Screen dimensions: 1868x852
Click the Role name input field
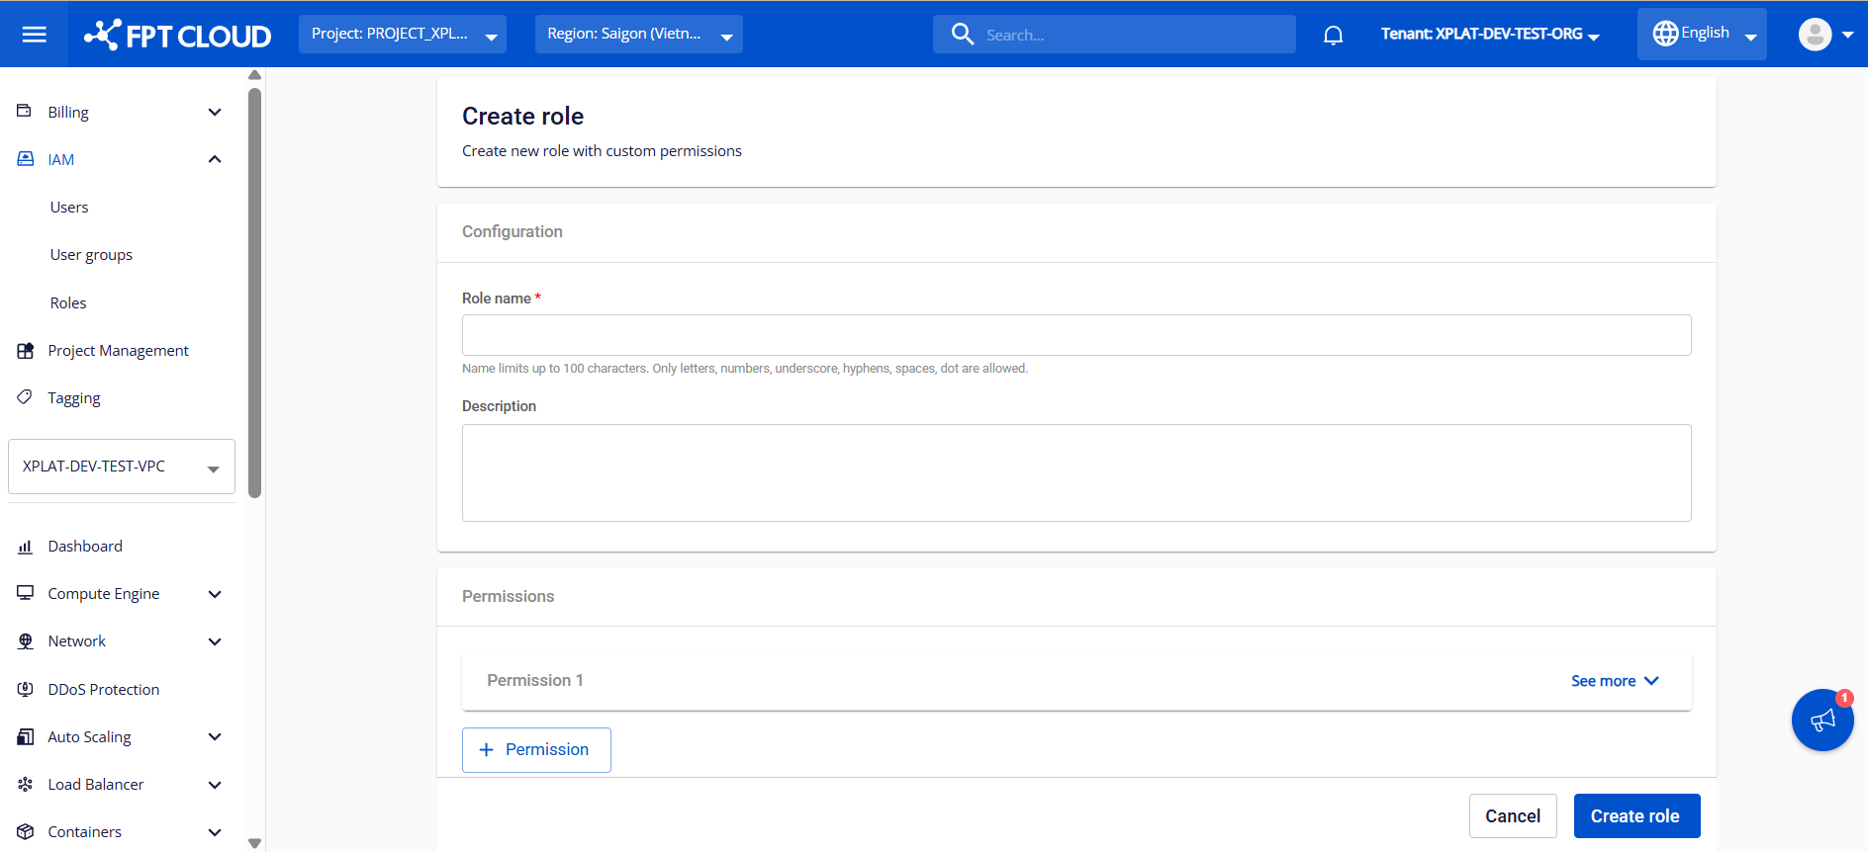1075,335
